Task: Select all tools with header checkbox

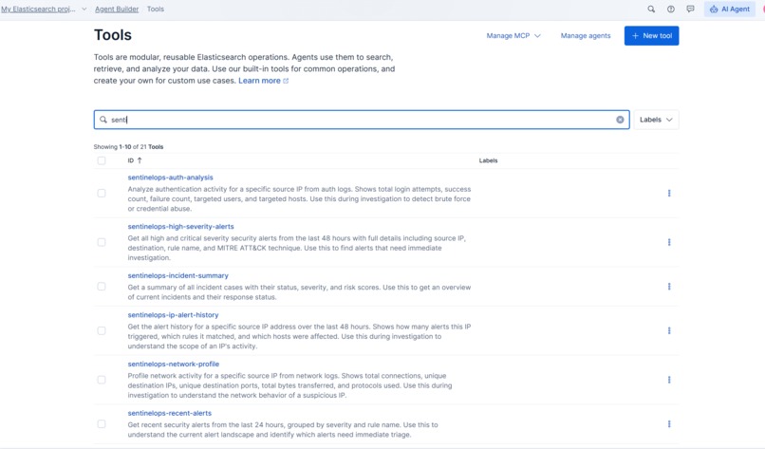Action: coord(102,160)
